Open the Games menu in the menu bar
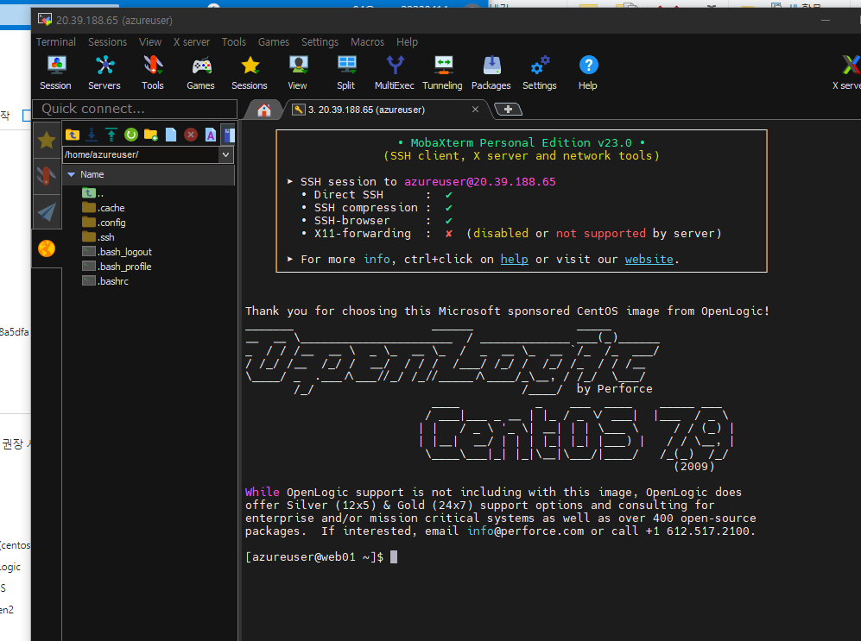861x641 pixels. 274,41
